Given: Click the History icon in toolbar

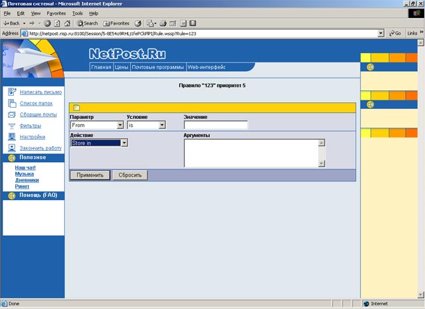Looking at the screenshot, I should [x=137, y=23].
